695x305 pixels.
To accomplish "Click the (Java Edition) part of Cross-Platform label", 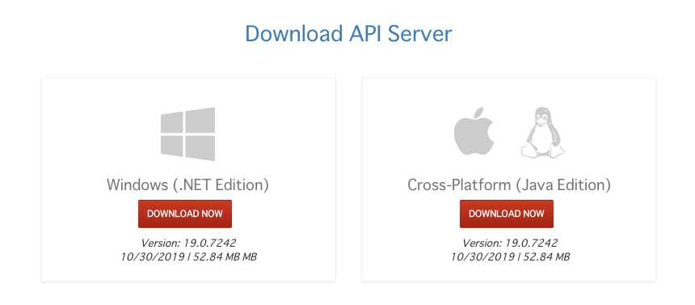I will pos(563,184).
